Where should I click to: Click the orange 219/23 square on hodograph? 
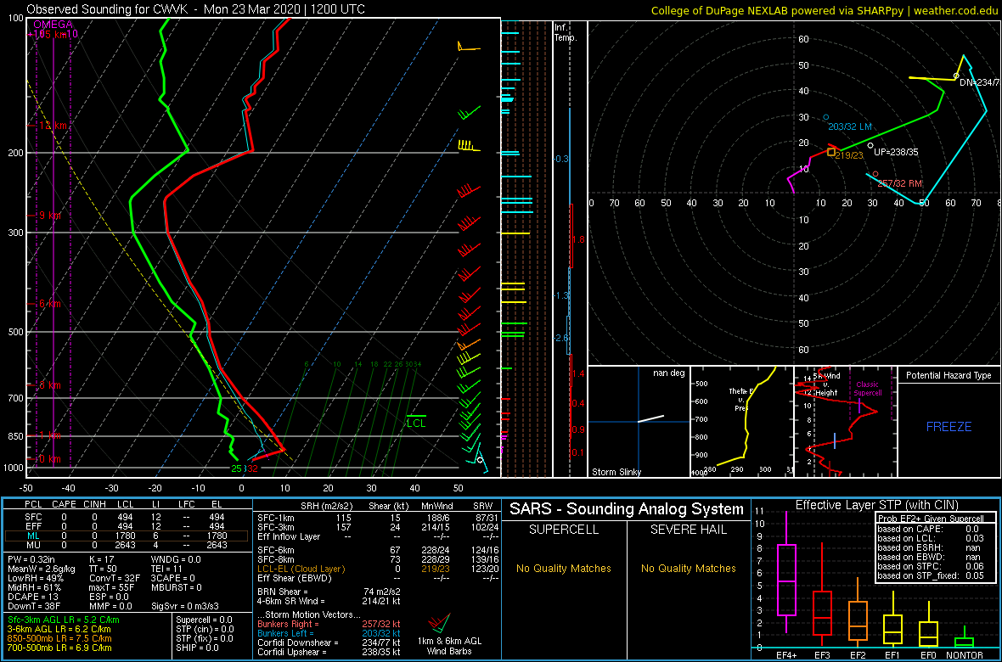(x=831, y=152)
